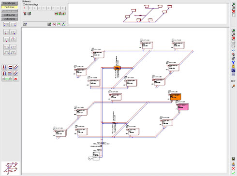Click the DXF export button
This screenshot has height=176, width=237.
point(233,81)
